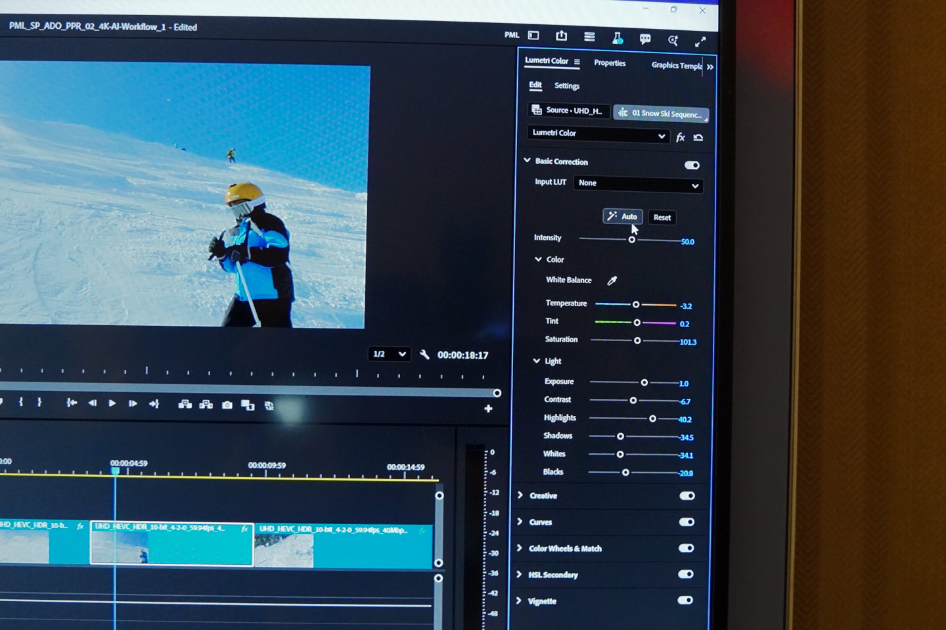Screen dimensions: 946x630
Task: Open the 1/2 playback resolution dropdown
Action: 390,354
